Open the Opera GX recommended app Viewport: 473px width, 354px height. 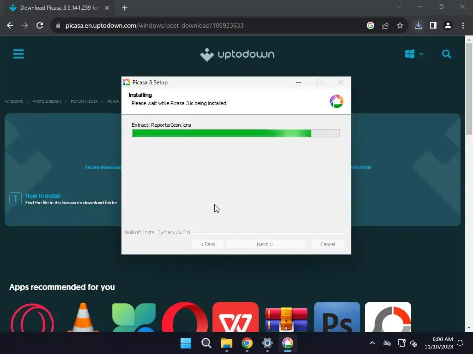33,317
